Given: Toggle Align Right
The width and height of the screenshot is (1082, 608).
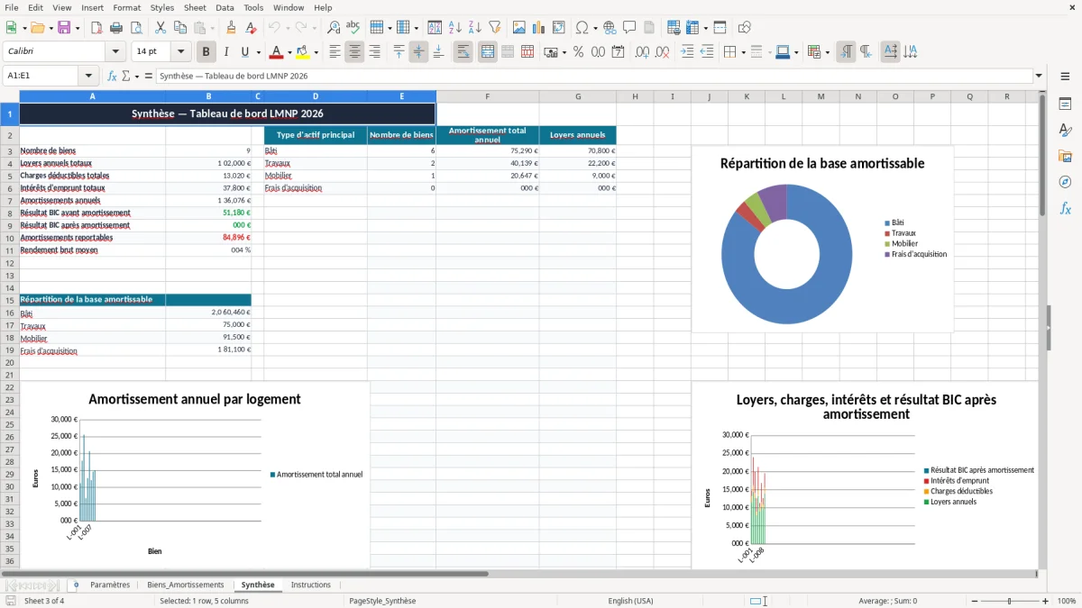Looking at the screenshot, I should pos(374,52).
